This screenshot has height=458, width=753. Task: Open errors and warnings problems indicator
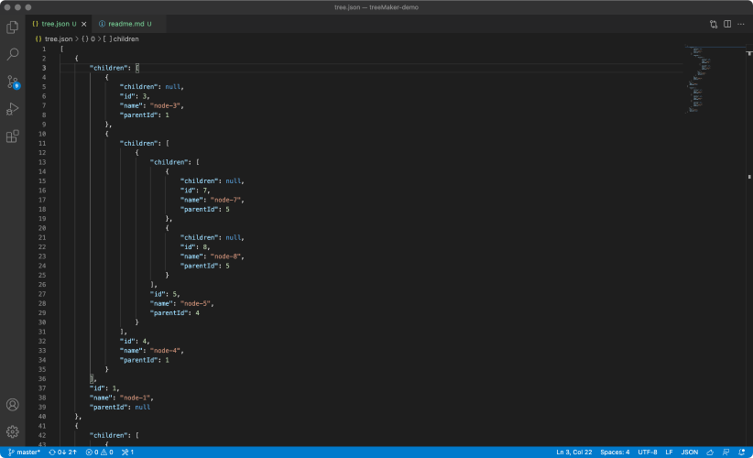click(99, 452)
